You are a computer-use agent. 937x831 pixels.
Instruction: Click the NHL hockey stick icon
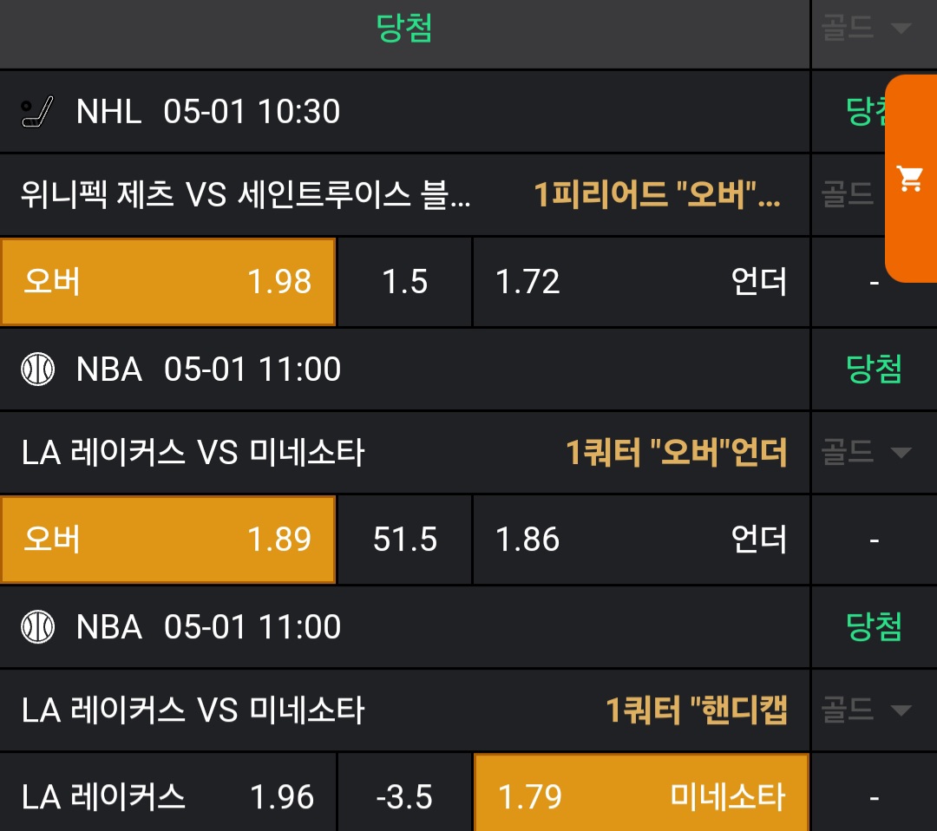(x=37, y=113)
